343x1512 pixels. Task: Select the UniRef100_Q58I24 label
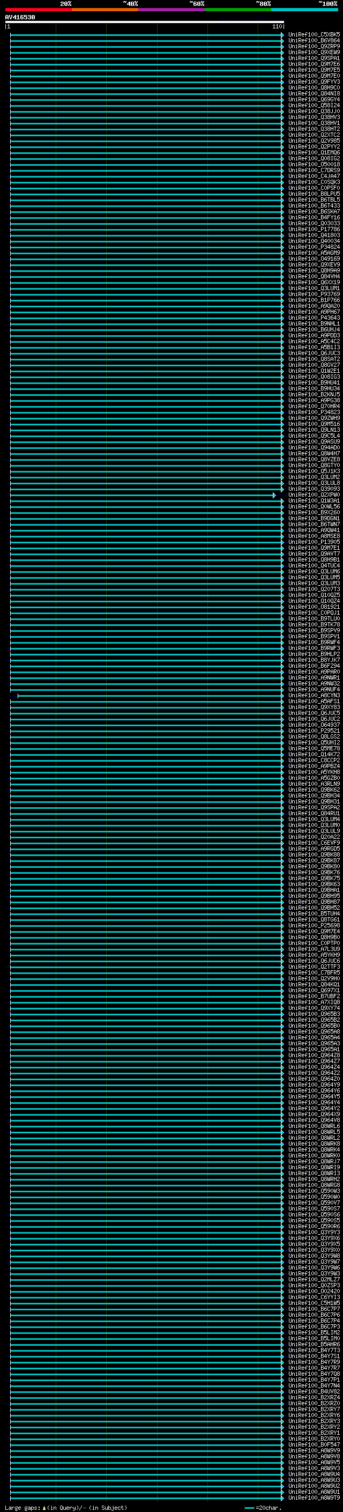(x=314, y=106)
